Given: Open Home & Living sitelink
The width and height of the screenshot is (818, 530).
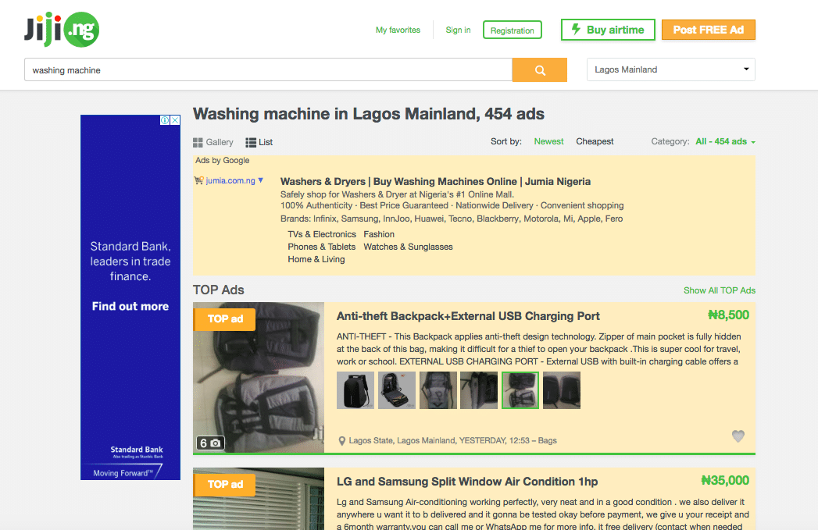Looking at the screenshot, I should pos(316,259).
